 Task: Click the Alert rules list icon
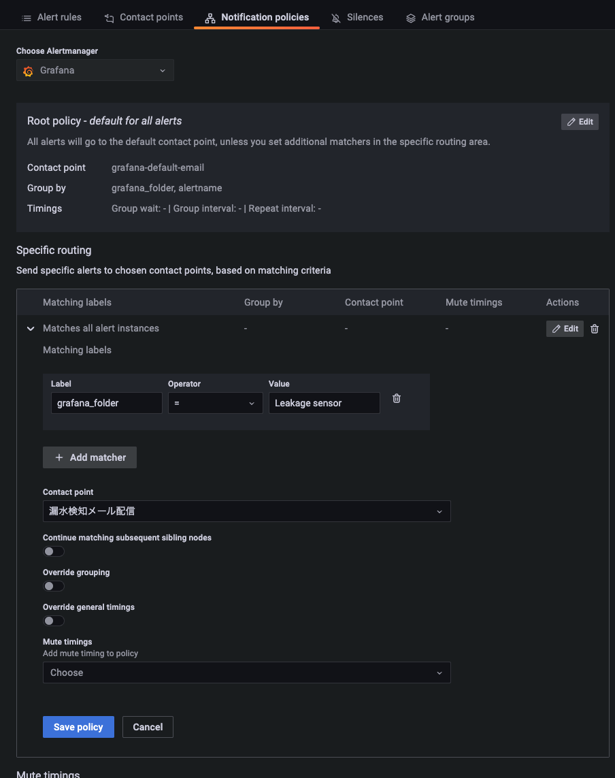click(x=27, y=18)
